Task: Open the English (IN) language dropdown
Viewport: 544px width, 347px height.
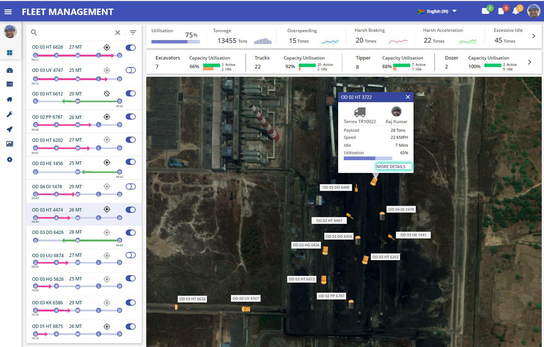Action: pyautogui.click(x=438, y=11)
